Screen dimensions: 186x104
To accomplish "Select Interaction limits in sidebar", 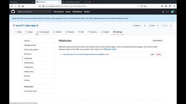I will (x=39, y=91).
